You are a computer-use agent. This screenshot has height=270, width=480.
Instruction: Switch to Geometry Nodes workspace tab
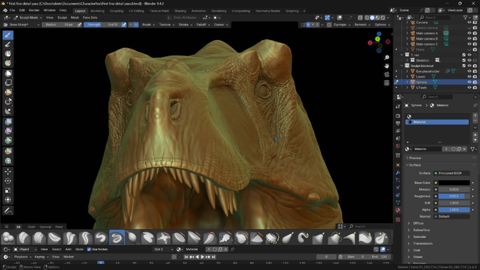coord(268,11)
